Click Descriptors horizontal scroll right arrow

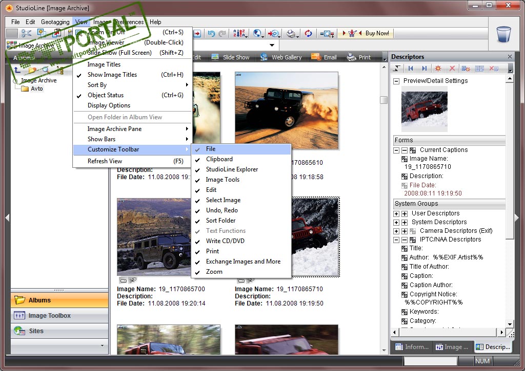501,332
